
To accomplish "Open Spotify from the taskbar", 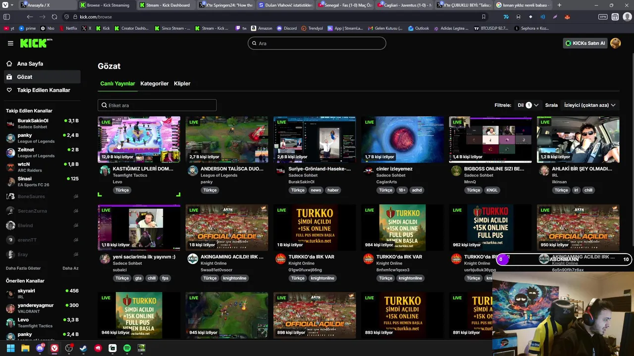I will (127, 348).
